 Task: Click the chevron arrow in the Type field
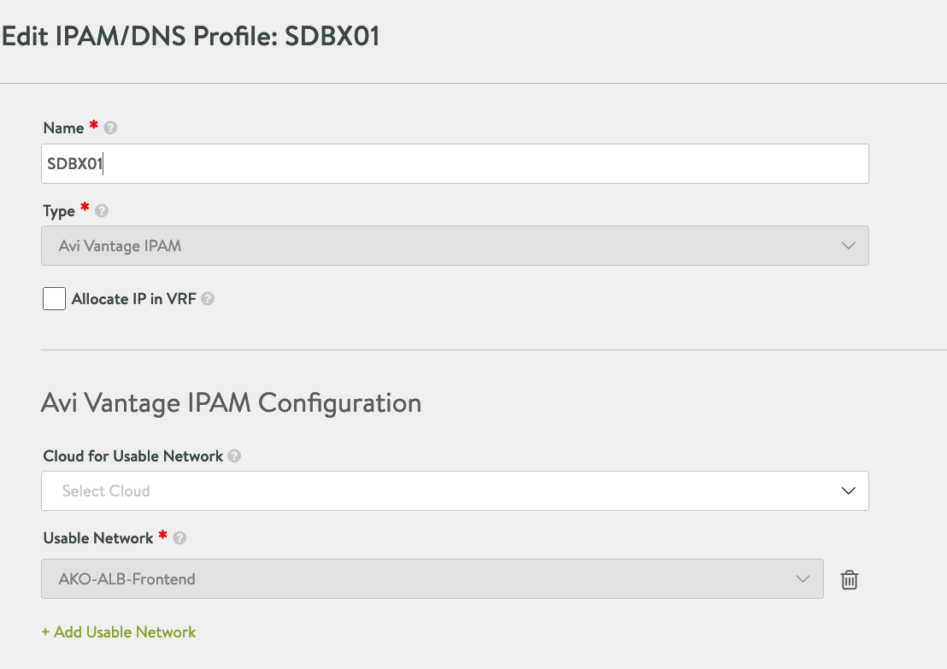pyautogui.click(x=848, y=245)
